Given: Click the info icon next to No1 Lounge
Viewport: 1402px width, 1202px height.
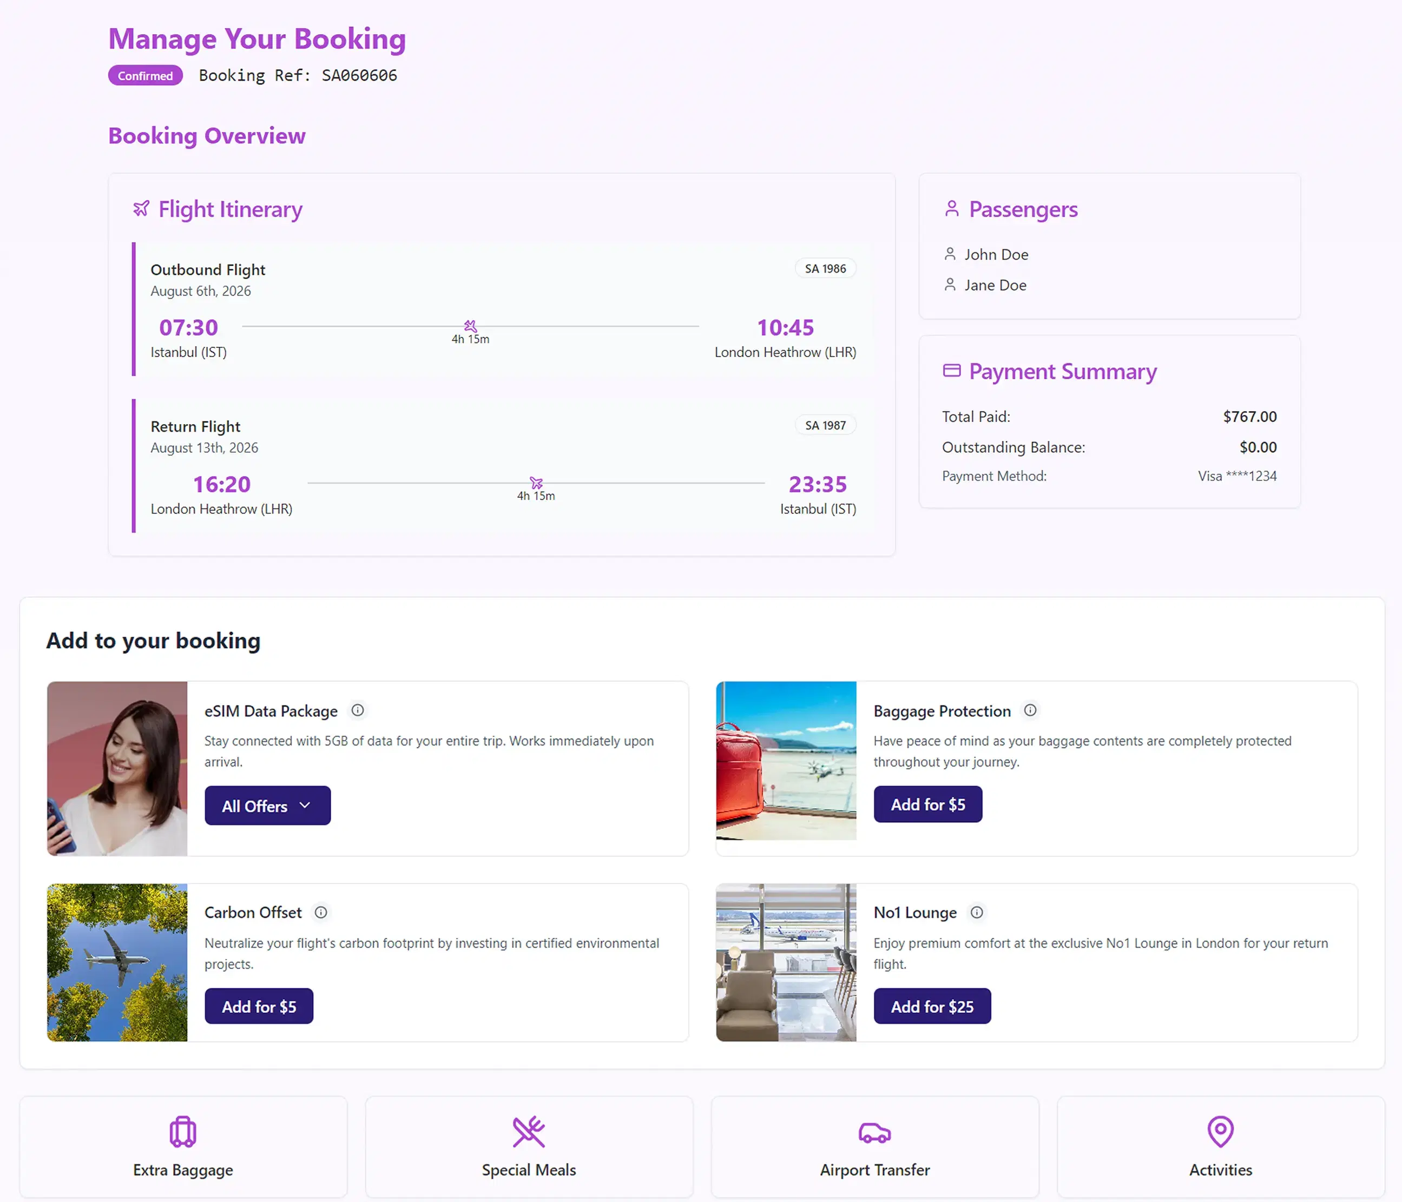Looking at the screenshot, I should pyautogui.click(x=976, y=912).
